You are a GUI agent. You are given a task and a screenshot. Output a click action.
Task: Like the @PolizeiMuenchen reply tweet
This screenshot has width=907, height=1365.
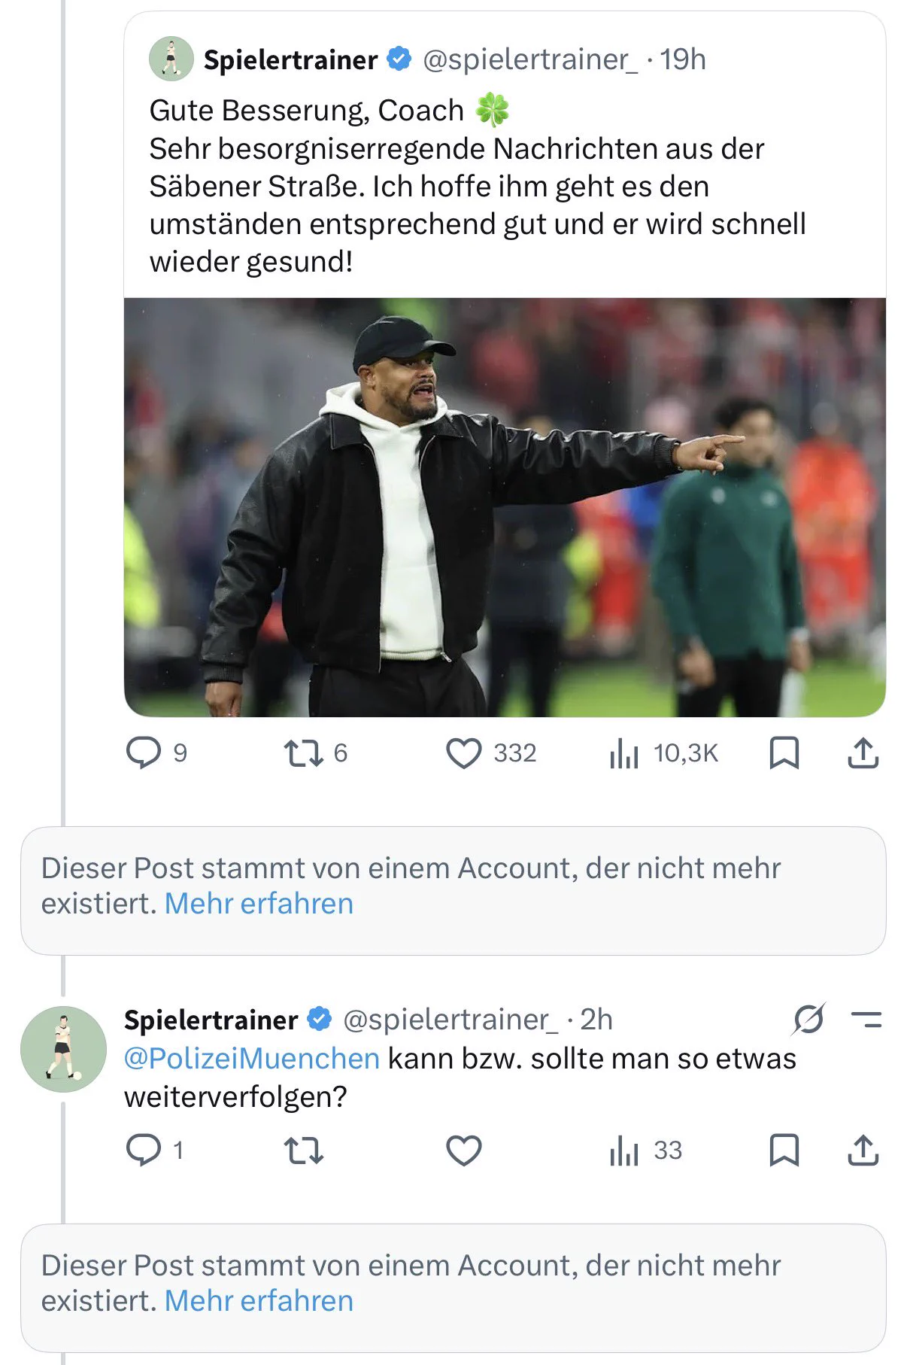[464, 1151]
